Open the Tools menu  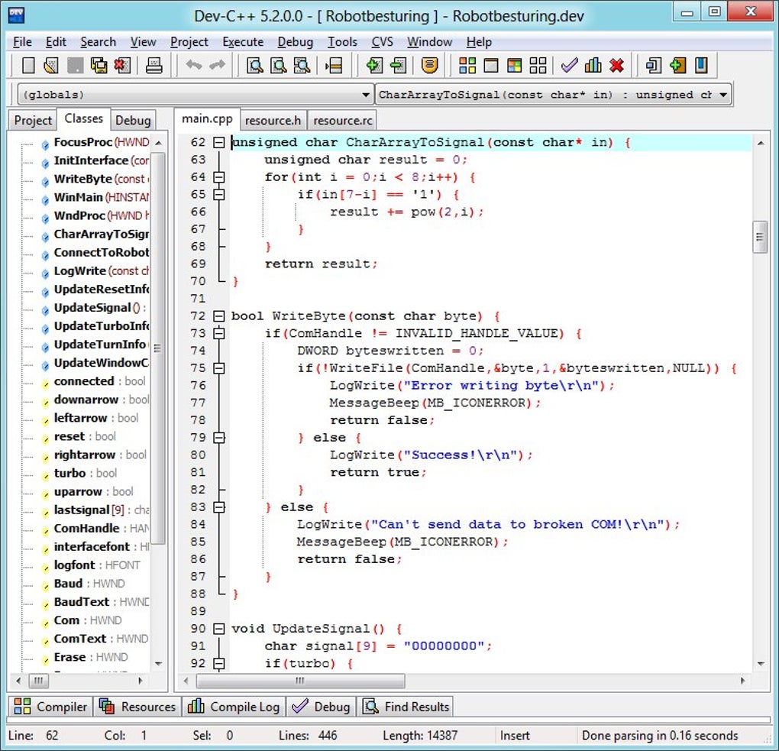point(342,42)
